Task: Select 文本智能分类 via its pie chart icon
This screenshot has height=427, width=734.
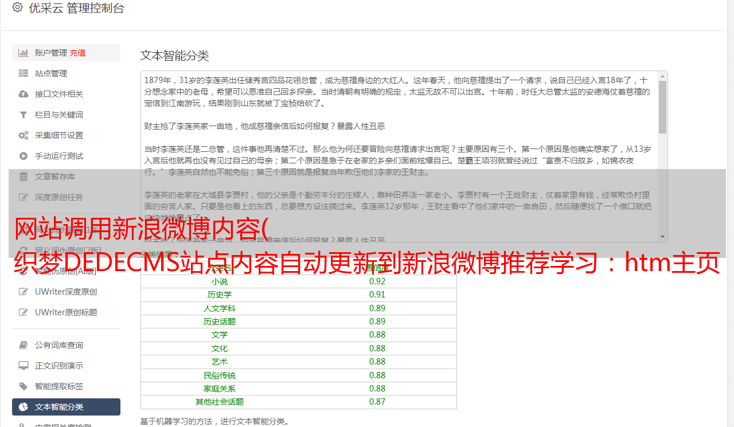Action: 24,407
